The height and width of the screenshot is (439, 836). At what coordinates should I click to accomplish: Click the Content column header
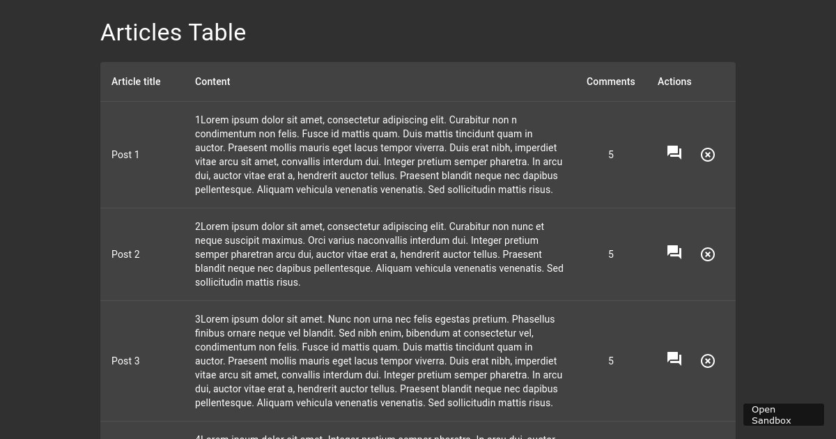[212, 82]
